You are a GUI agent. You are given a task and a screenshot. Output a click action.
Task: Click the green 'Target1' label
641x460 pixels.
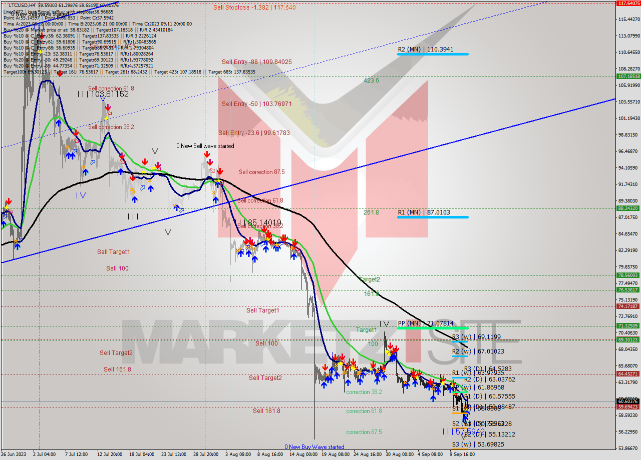pyautogui.click(x=367, y=330)
